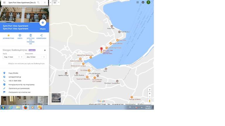Click the Street View pegman
The height and width of the screenshot is (126, 225).
click(150, 101)
